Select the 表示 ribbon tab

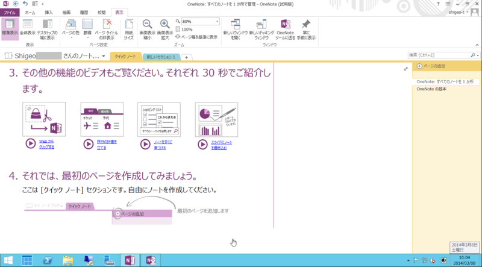point(119,13)
